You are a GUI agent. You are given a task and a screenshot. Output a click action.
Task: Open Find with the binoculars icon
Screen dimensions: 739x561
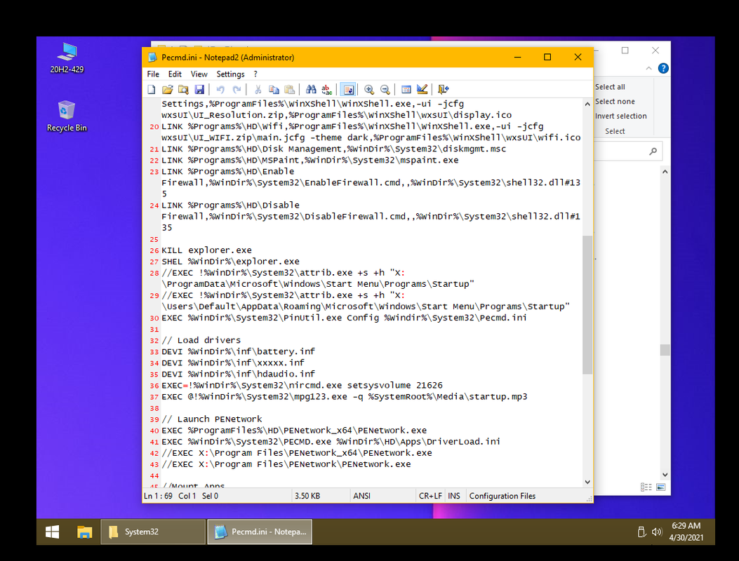coord(311,90)
